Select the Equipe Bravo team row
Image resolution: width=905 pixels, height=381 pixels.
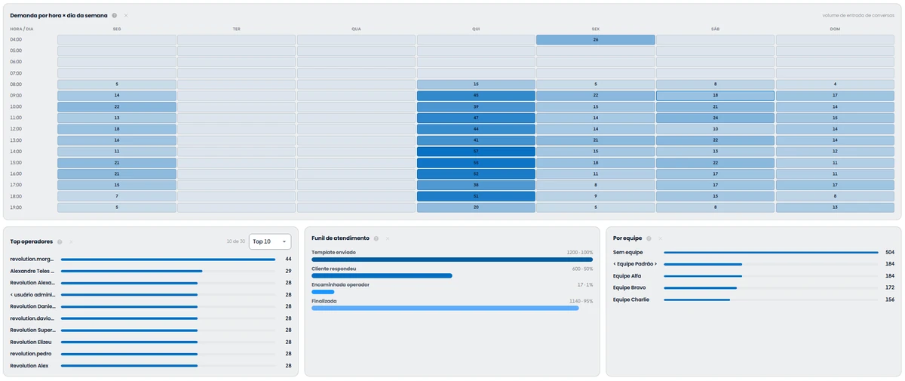[753, 287]
